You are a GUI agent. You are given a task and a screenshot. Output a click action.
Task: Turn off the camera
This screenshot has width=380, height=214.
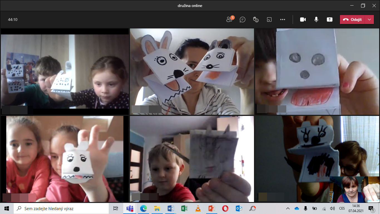click(303, 20)
